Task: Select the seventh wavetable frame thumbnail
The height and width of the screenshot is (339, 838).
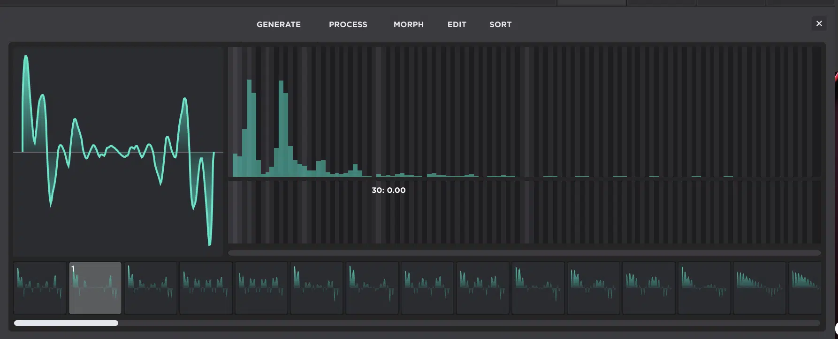Action: click(x=372, y=287)
